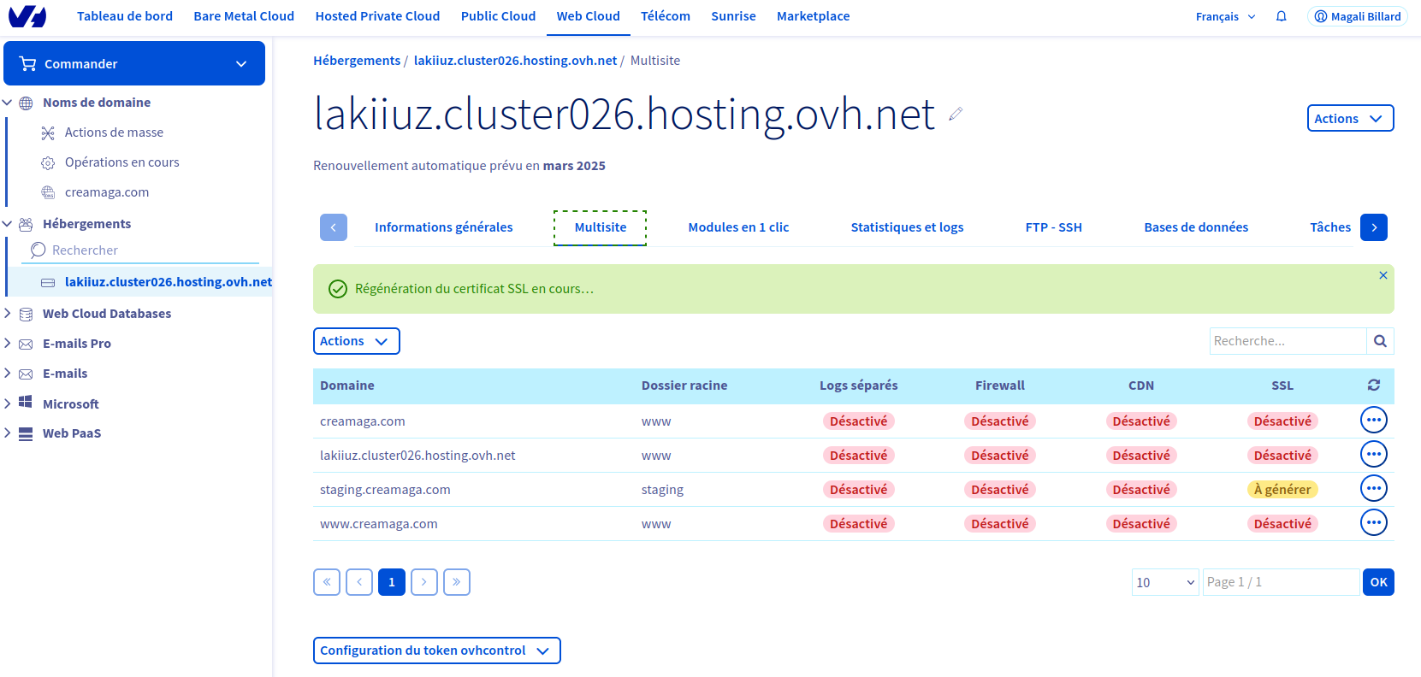
Task: Open the options menu for staging.creamaga.com
Action: pyautogui.click(x=1373, y=489)
